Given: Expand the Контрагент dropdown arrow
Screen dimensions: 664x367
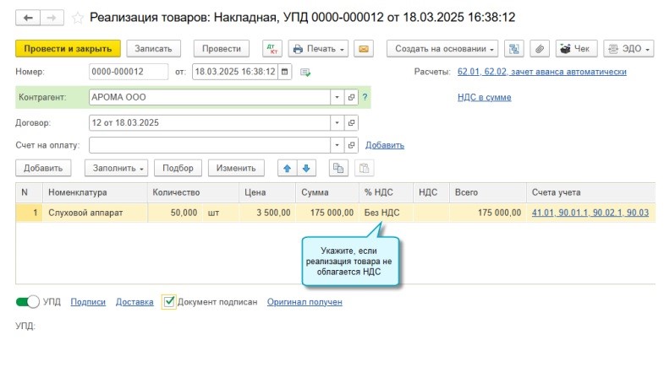Looking at the screenshot, I should (x=337, y=97).
